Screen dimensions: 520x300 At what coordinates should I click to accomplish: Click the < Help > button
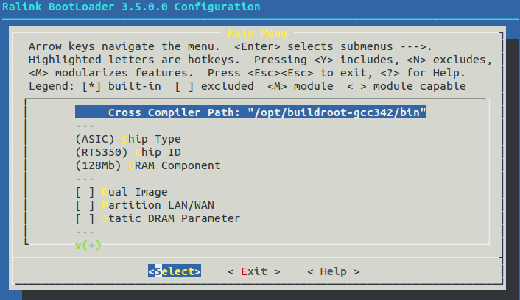334,271
